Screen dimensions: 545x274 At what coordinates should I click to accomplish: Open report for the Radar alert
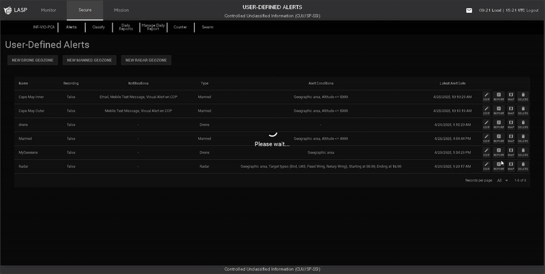click(x=499, y=166)
